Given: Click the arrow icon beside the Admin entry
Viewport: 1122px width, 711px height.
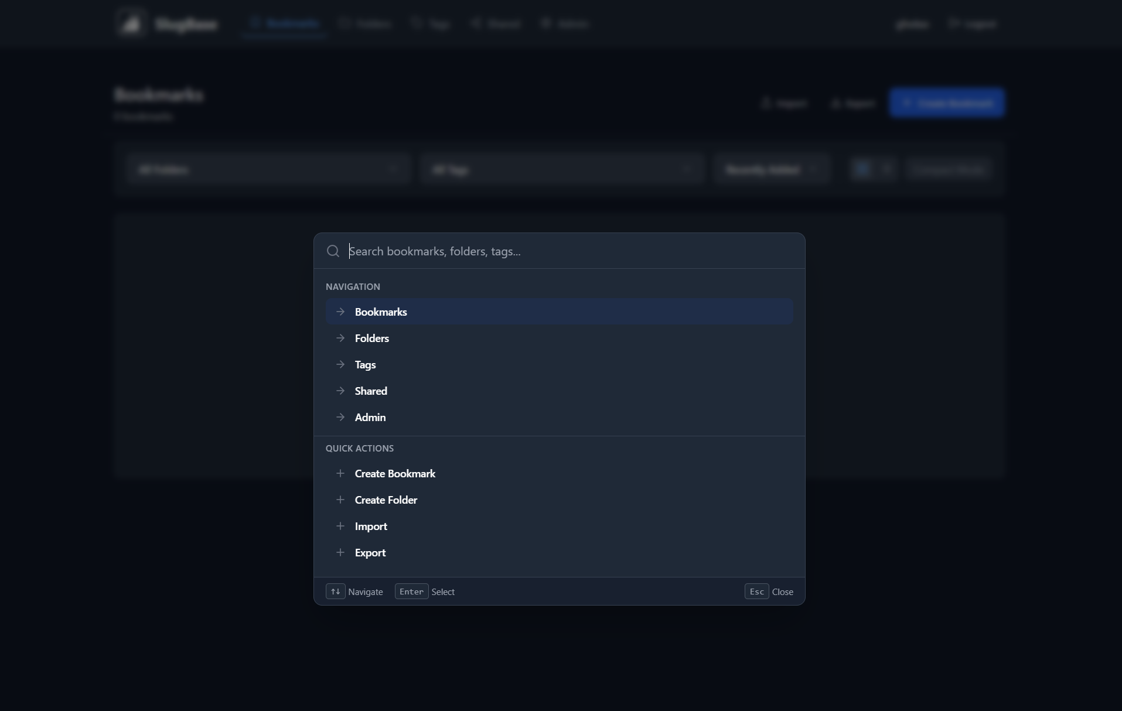Looking at the screenshot, I should [x=340, y=417].
